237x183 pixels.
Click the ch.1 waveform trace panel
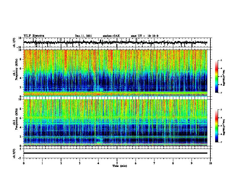pos(117,42)
